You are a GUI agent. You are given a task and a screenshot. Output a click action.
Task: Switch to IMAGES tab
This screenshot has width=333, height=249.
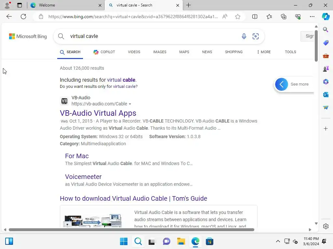160,52
